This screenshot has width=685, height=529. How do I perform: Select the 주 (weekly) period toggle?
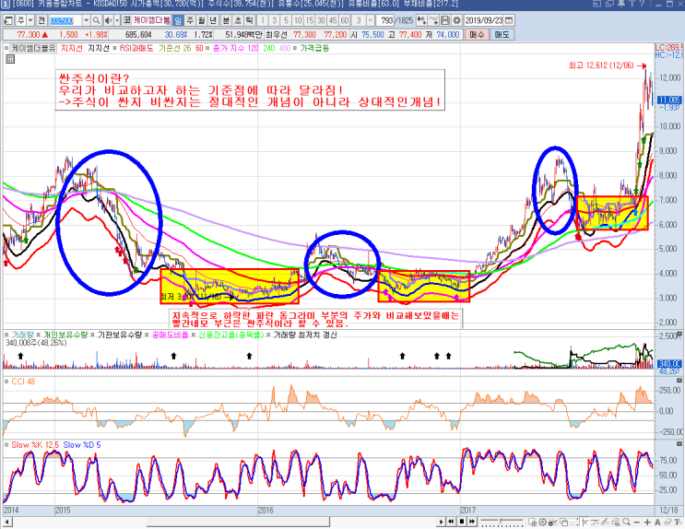coord(190,20)
